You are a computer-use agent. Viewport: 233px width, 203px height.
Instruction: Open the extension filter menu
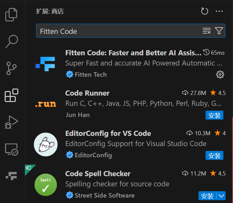[x=219, y=31]
